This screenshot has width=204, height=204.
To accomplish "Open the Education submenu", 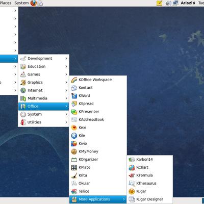I will 43,66.
